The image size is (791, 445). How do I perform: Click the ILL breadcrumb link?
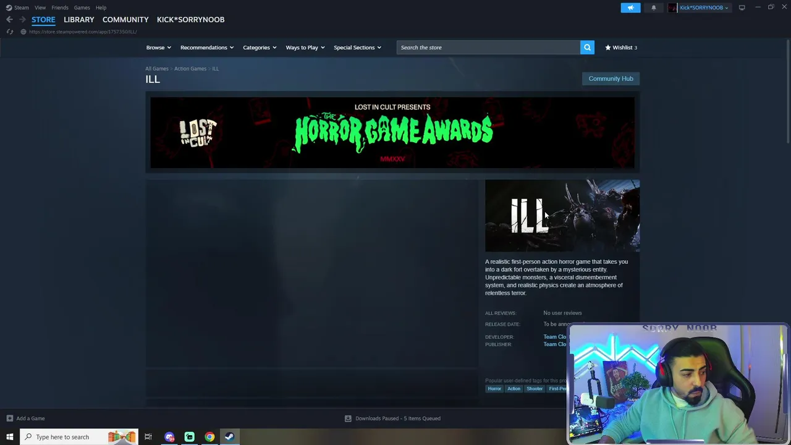click(x=216, y=69)
